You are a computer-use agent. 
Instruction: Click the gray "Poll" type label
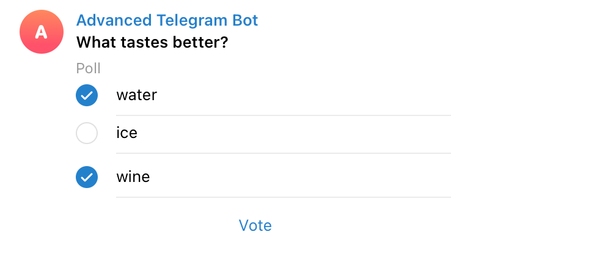(88, 68)
